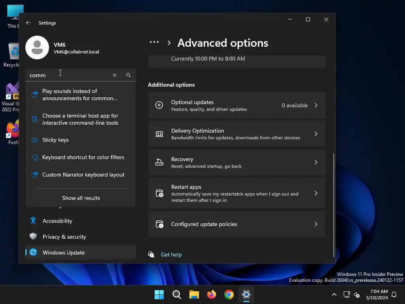Open the Windows Start menu
This screenshot has width=405, height=304.
pos(159,294)
